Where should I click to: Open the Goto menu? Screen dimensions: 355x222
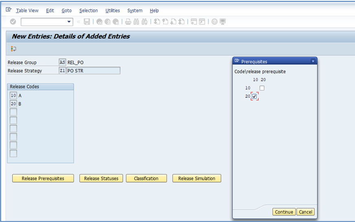point(67,11)
